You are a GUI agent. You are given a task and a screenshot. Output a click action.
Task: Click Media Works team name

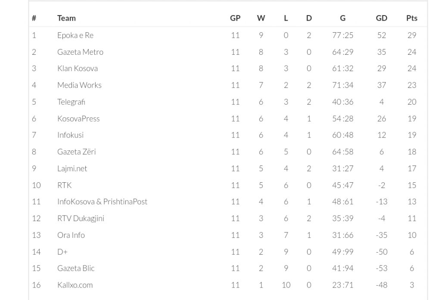click(79, 85)
